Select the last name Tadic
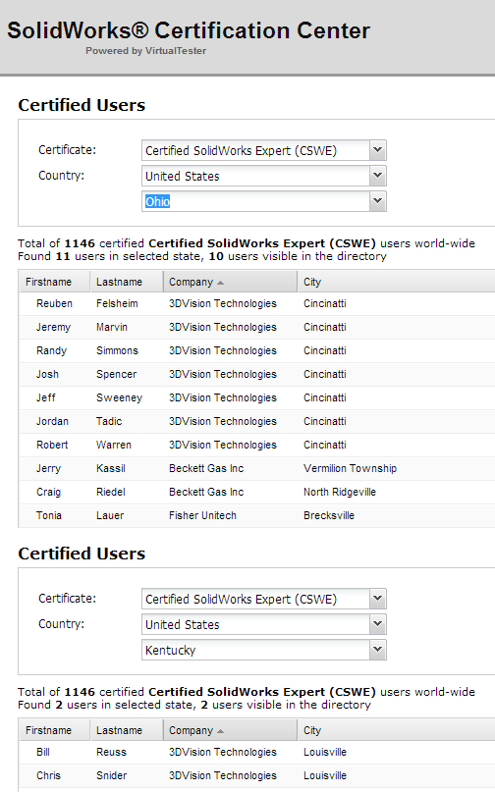Image resolution: width=495 pixels, height=792 pixels. pyautogui.click(x=109, y=421)
